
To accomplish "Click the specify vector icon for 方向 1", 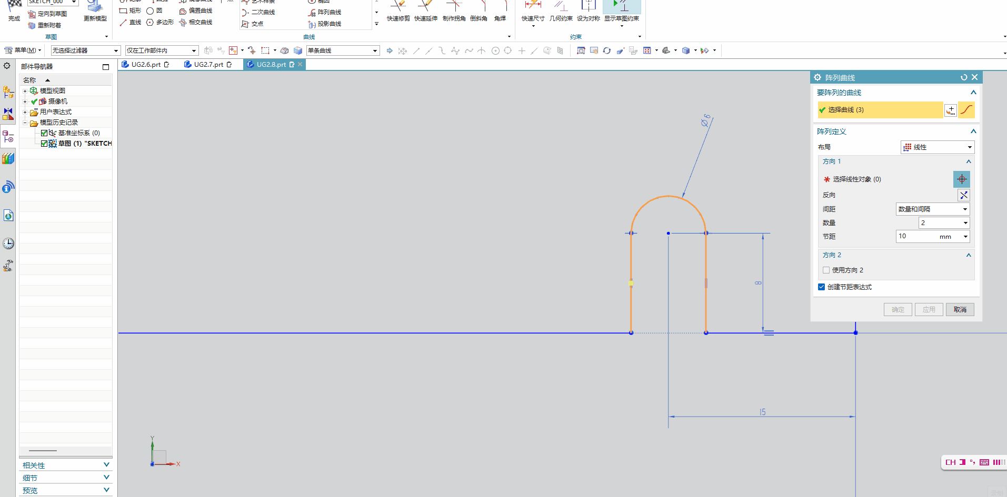I will tap(962, 179).
